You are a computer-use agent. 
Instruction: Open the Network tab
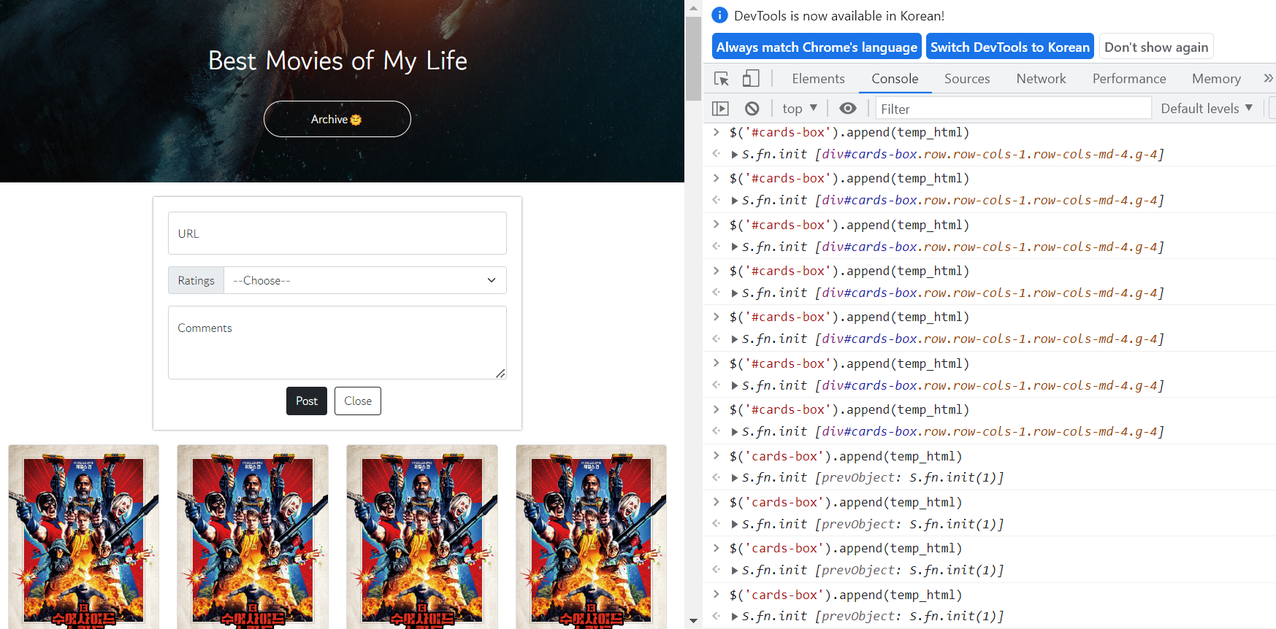(x=1041, y=79)
